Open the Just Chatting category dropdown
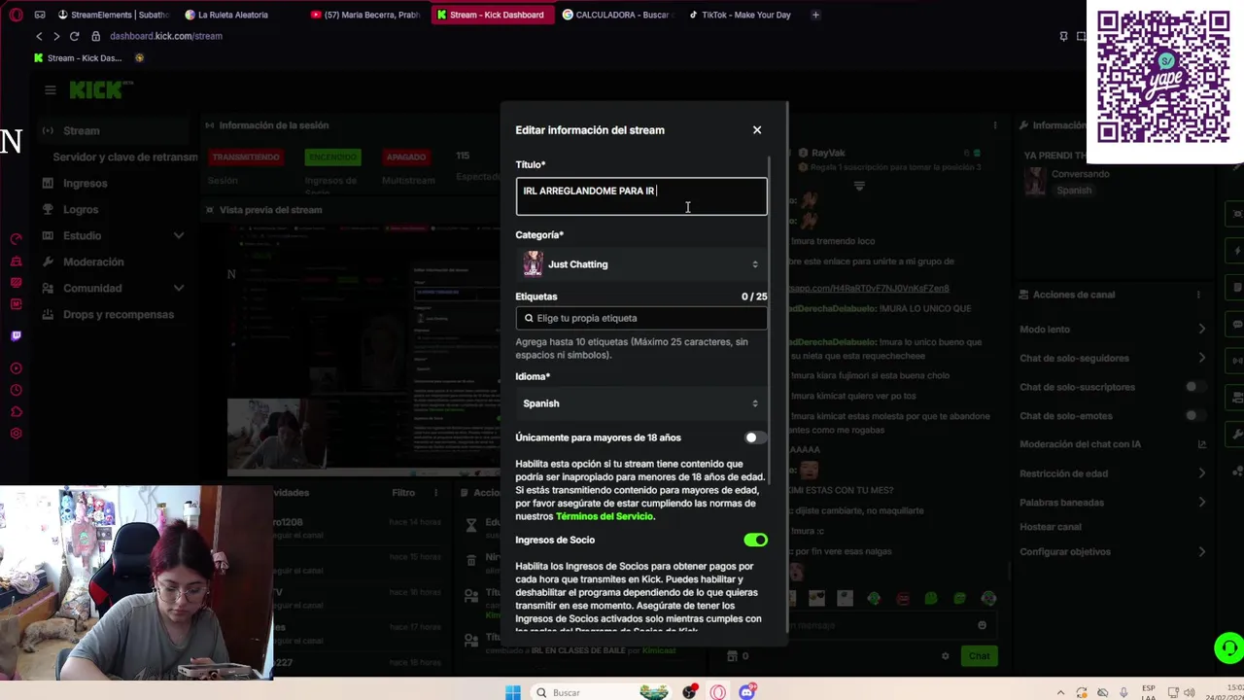Image resolution: width=1244 pixels, height=700 pixels. 641,264
